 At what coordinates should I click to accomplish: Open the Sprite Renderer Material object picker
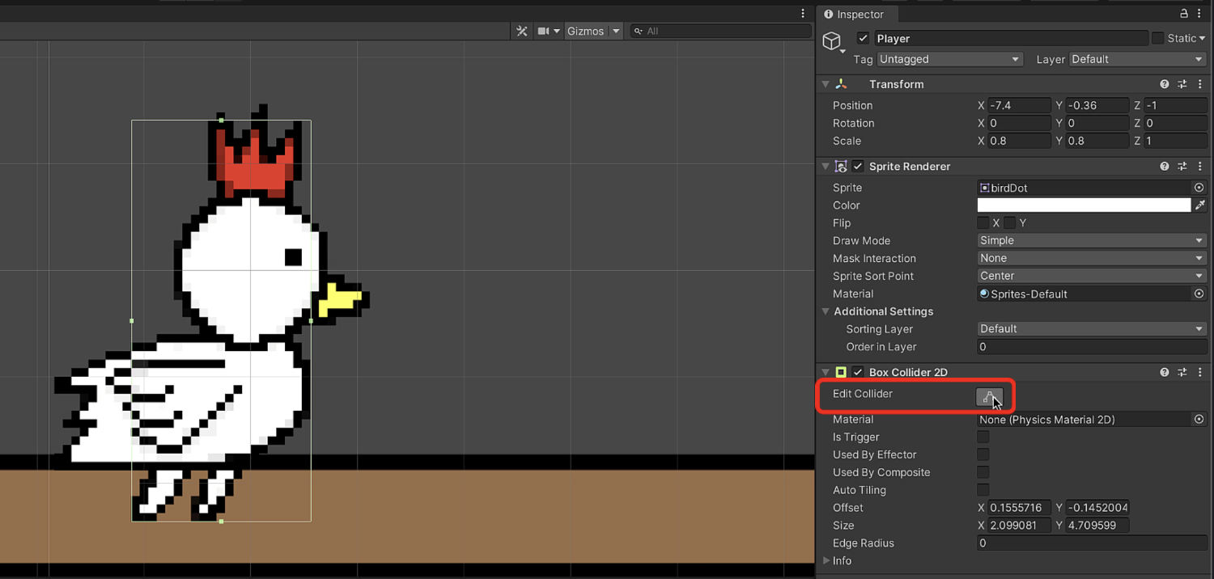(x=1199, y=294)
